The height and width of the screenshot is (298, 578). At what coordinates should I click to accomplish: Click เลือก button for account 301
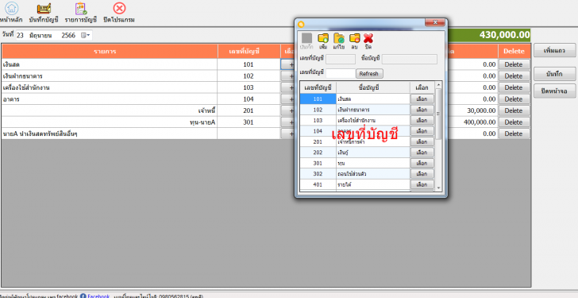(x=422, y=163)
